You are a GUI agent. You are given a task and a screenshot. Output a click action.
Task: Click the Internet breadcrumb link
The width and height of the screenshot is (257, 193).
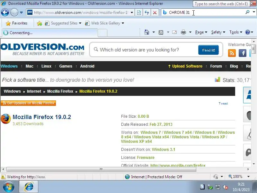[34, 91]
